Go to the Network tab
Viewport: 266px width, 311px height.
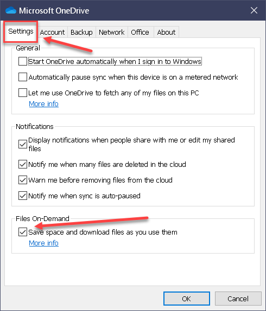point(112,32)
